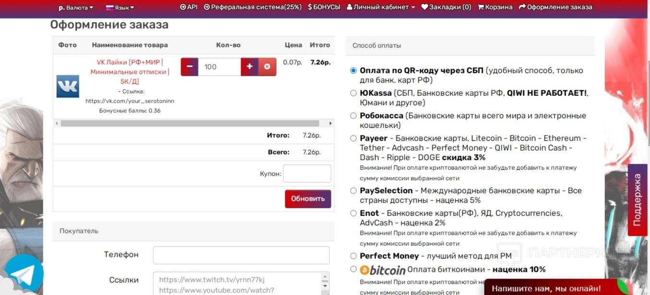
Task: Open Реферальная система (25%) link
Action: point(253,7)
